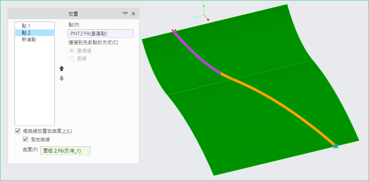
Task: Select 點 2 in the point list
Action: [x=26, y=33]
